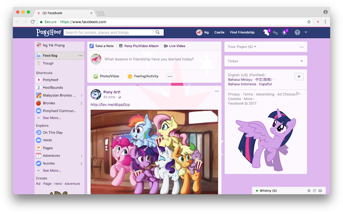Viewport: 343px width, 214px height.
Task: Add a language with plus button
Action: pos(299,77)
